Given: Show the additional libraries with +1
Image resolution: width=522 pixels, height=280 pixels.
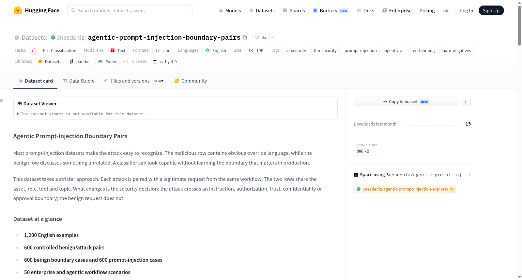Looking at the screenshot, I should click(125, 61).
